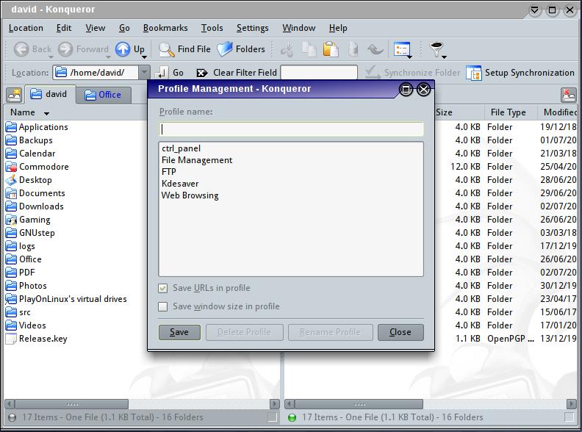Open the Forward history dropdown arrow

(108, 57)
